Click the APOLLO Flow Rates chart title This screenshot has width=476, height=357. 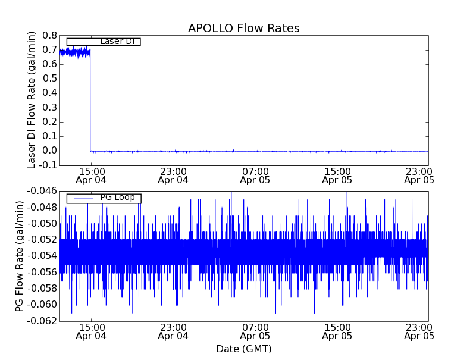point(243,29)
